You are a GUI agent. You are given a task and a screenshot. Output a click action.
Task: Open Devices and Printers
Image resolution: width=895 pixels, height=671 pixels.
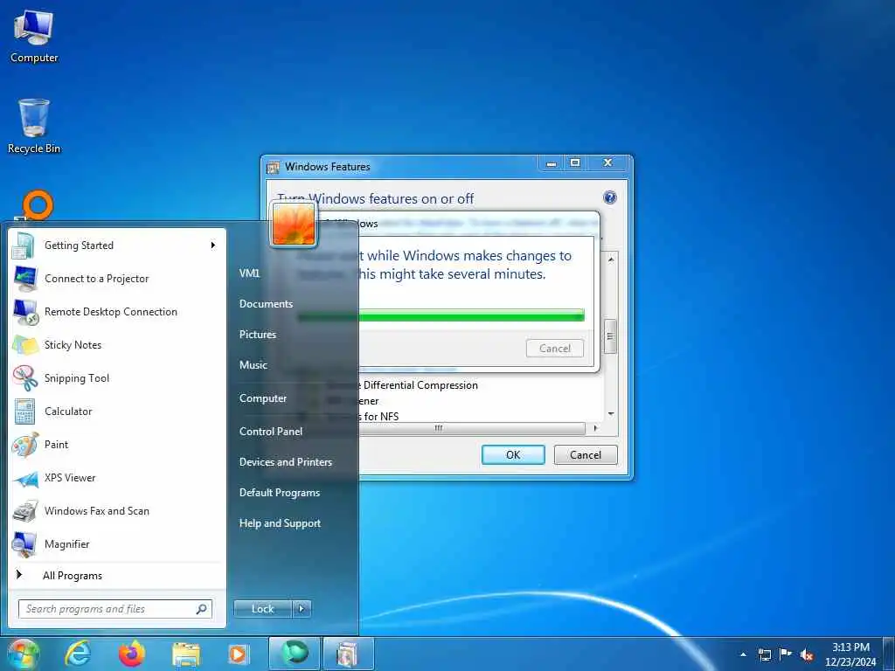click(x=286, y=462)
